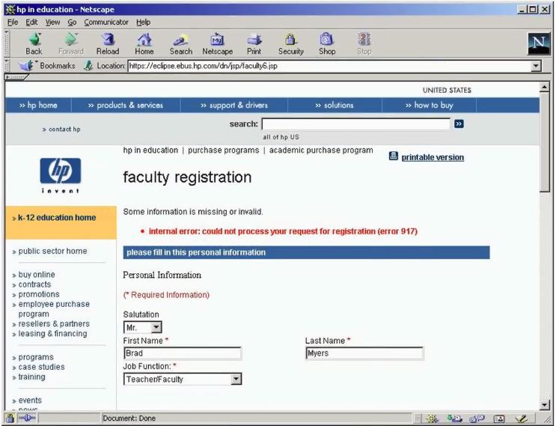Click the search go arrow button

pyautogui.click(x=459, y=124)
